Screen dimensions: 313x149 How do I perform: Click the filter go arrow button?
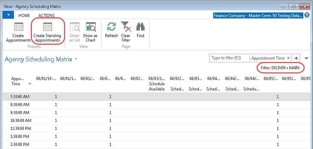pyautogui.click(x=296, y=58)
